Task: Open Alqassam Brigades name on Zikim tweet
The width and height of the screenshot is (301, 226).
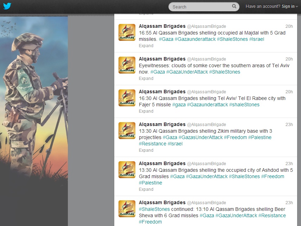Action: point(162,124)
